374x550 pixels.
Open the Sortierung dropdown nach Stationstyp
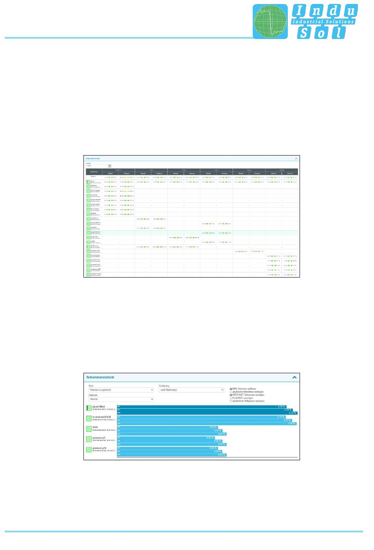pyautogui.click(x=191, y=390)
